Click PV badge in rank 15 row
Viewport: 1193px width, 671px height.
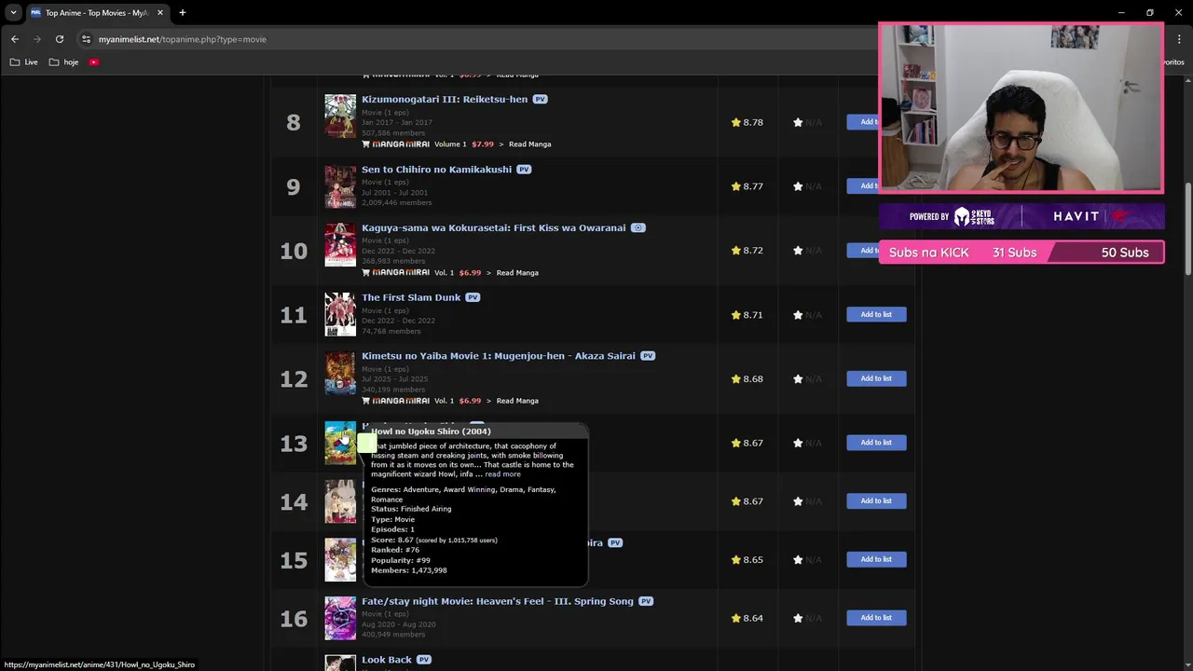pos(615,542)
